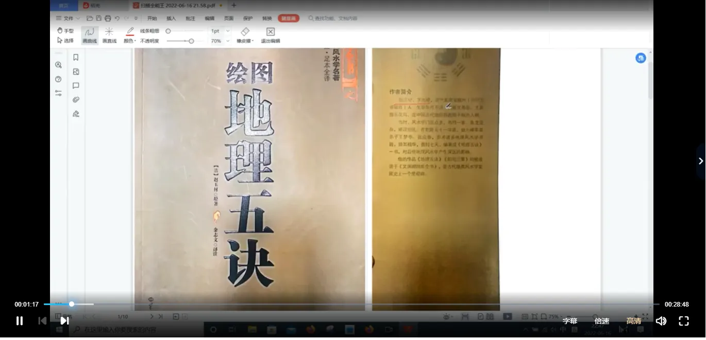Click 退出编辑 to exit editing
The height and width of the screenshot is (340, 706).
(x=270, y=35)
